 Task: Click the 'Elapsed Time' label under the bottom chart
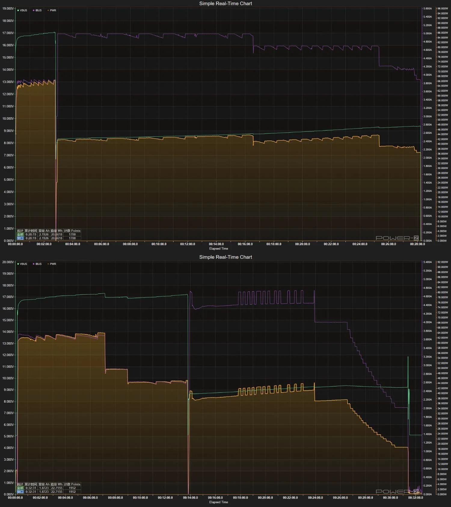pos(219,502)
